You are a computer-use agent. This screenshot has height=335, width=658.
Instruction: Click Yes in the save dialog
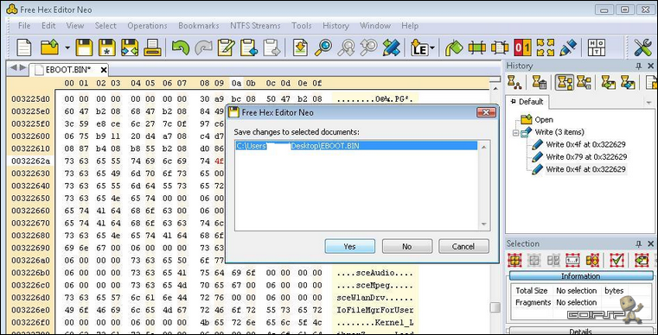pos(349,247)
